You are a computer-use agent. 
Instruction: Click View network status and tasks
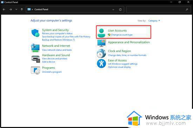point(57,50)
